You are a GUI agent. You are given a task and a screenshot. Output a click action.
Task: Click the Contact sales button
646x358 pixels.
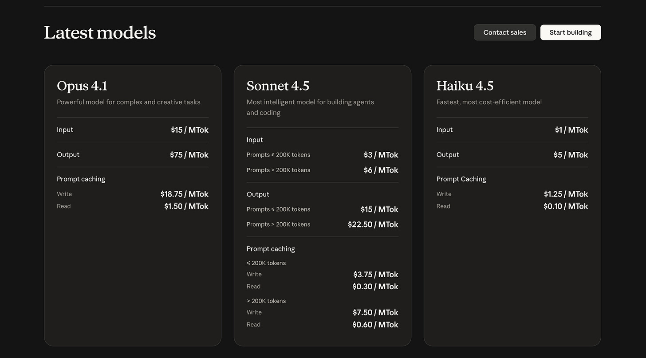505,32
